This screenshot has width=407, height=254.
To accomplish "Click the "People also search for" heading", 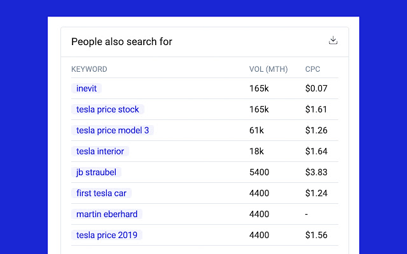I will tap(121, 42).
